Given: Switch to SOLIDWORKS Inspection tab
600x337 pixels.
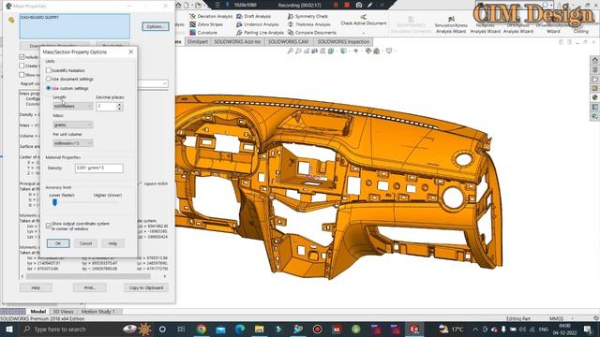Looking at the screenshot, I should pyautogui.click(x=343, y=41).
